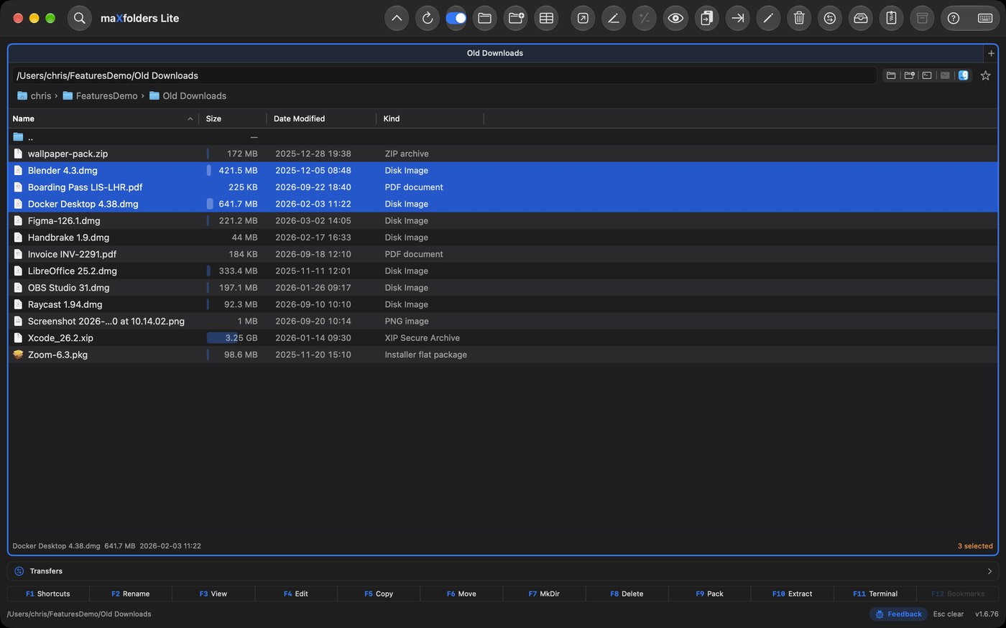Click the open-externally arrow box icon
The image size is (1006, 628).
pos(583,18)
